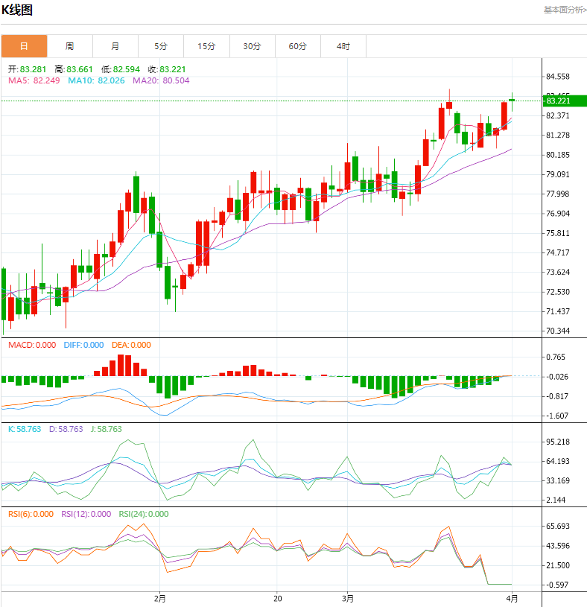The height and width of the screenshot is (607, 587).
Task: Click the DEA indicator label
Action: [131, 345]
